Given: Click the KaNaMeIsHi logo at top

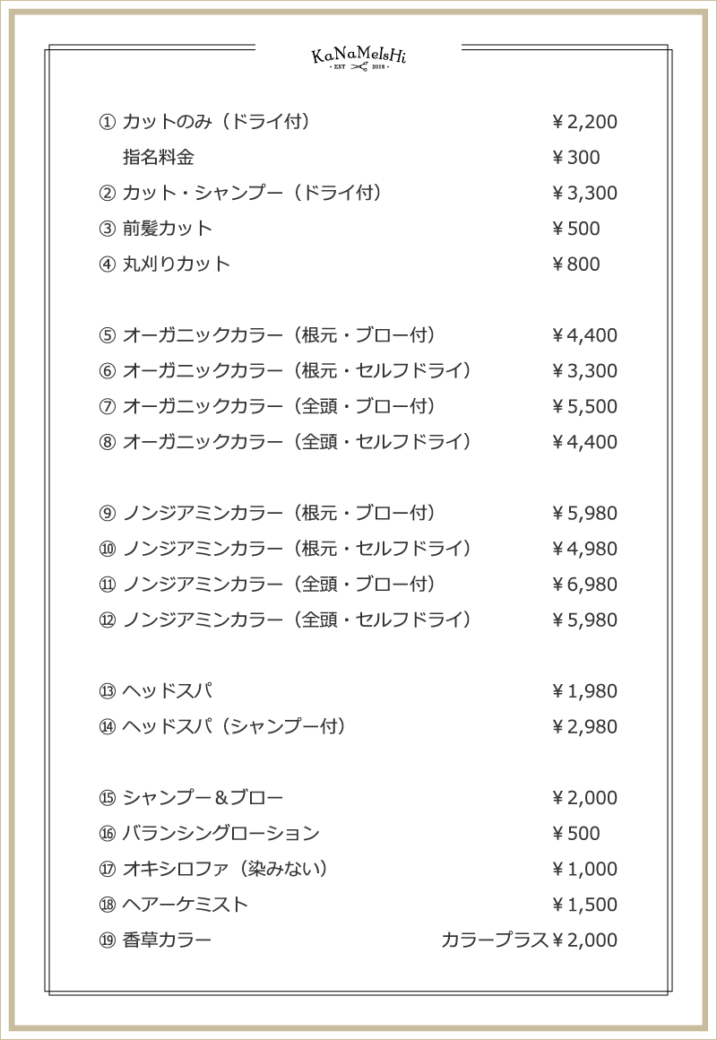Looking at the screenshot, I should (358, 57).
